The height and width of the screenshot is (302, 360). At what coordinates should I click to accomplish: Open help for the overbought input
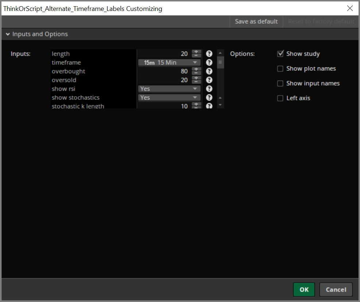[209, 71]
